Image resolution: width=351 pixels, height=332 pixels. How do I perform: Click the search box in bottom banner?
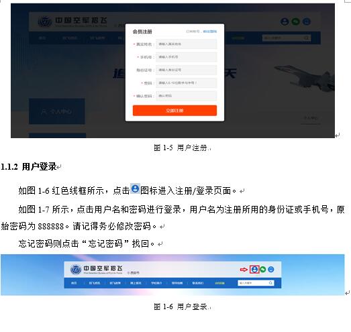coord(256,283)
